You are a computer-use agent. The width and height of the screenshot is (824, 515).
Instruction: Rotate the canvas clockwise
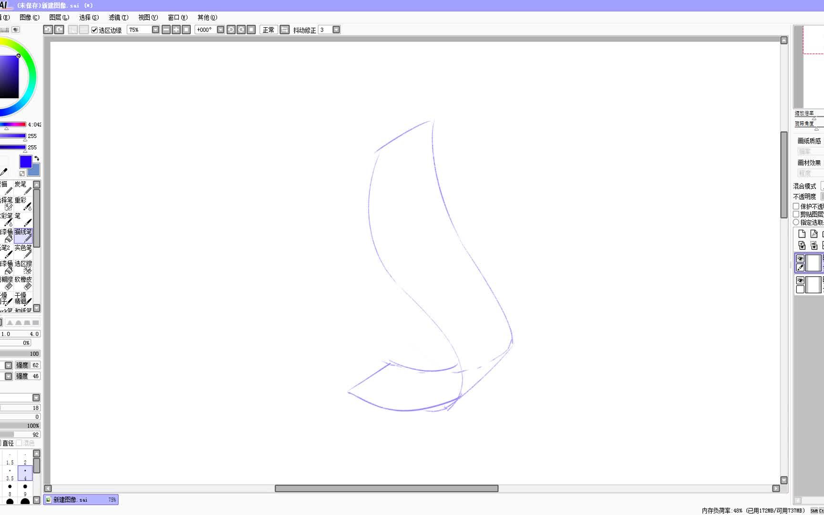pyautogui.click(x=241, y=30)
